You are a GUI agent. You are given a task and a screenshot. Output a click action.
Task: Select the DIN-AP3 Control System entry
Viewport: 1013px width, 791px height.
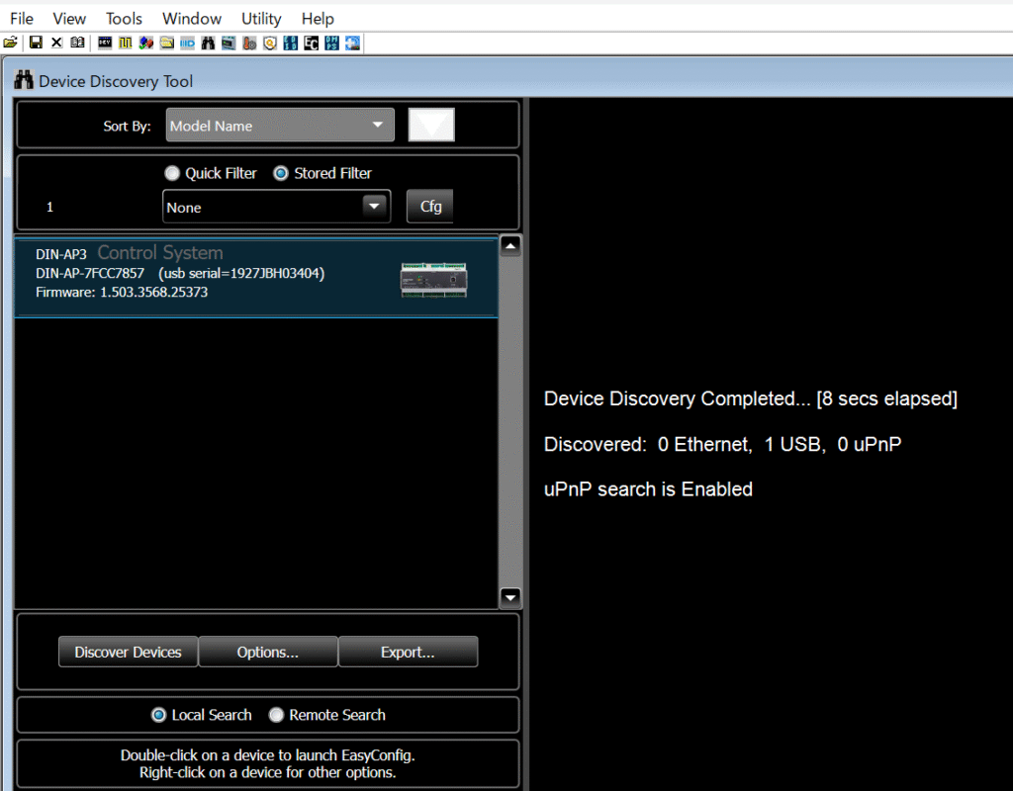pyautogui.click(x=256, y=278)
